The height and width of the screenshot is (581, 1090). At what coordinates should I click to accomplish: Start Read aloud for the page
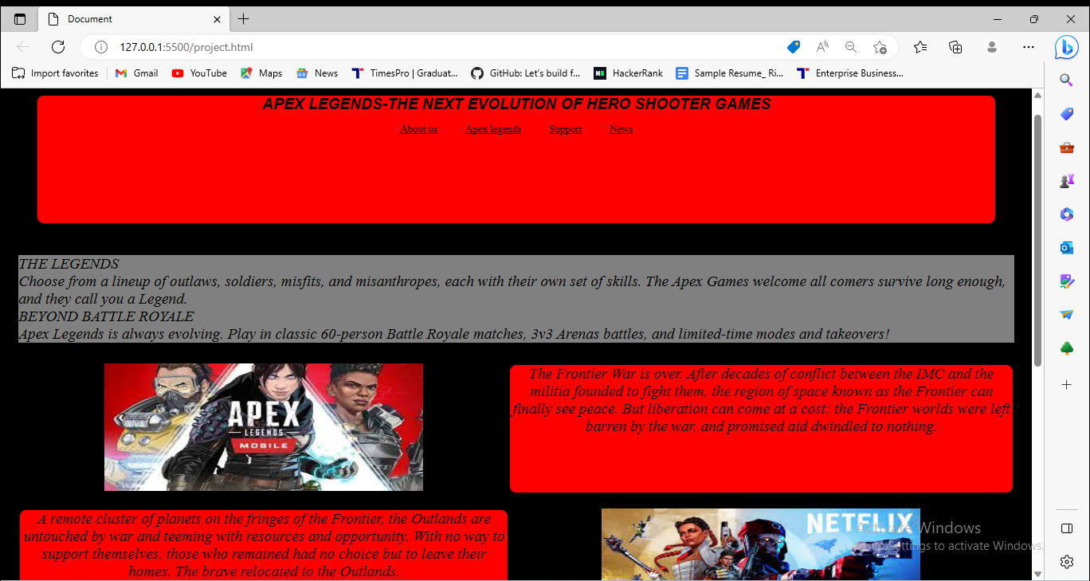pos(822,47)
